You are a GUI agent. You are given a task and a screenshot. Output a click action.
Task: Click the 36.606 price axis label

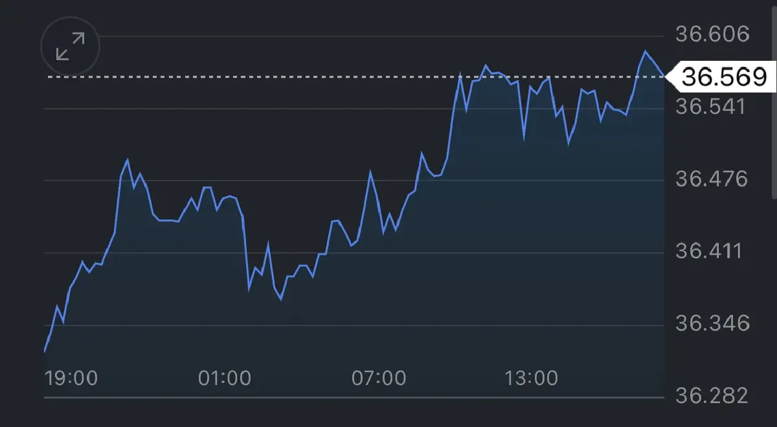click(x=712, y=31)
